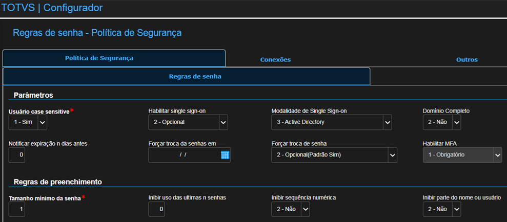
Task: Focus Inibir uso das ultimas n senhas field
Action: coord(157,209)
